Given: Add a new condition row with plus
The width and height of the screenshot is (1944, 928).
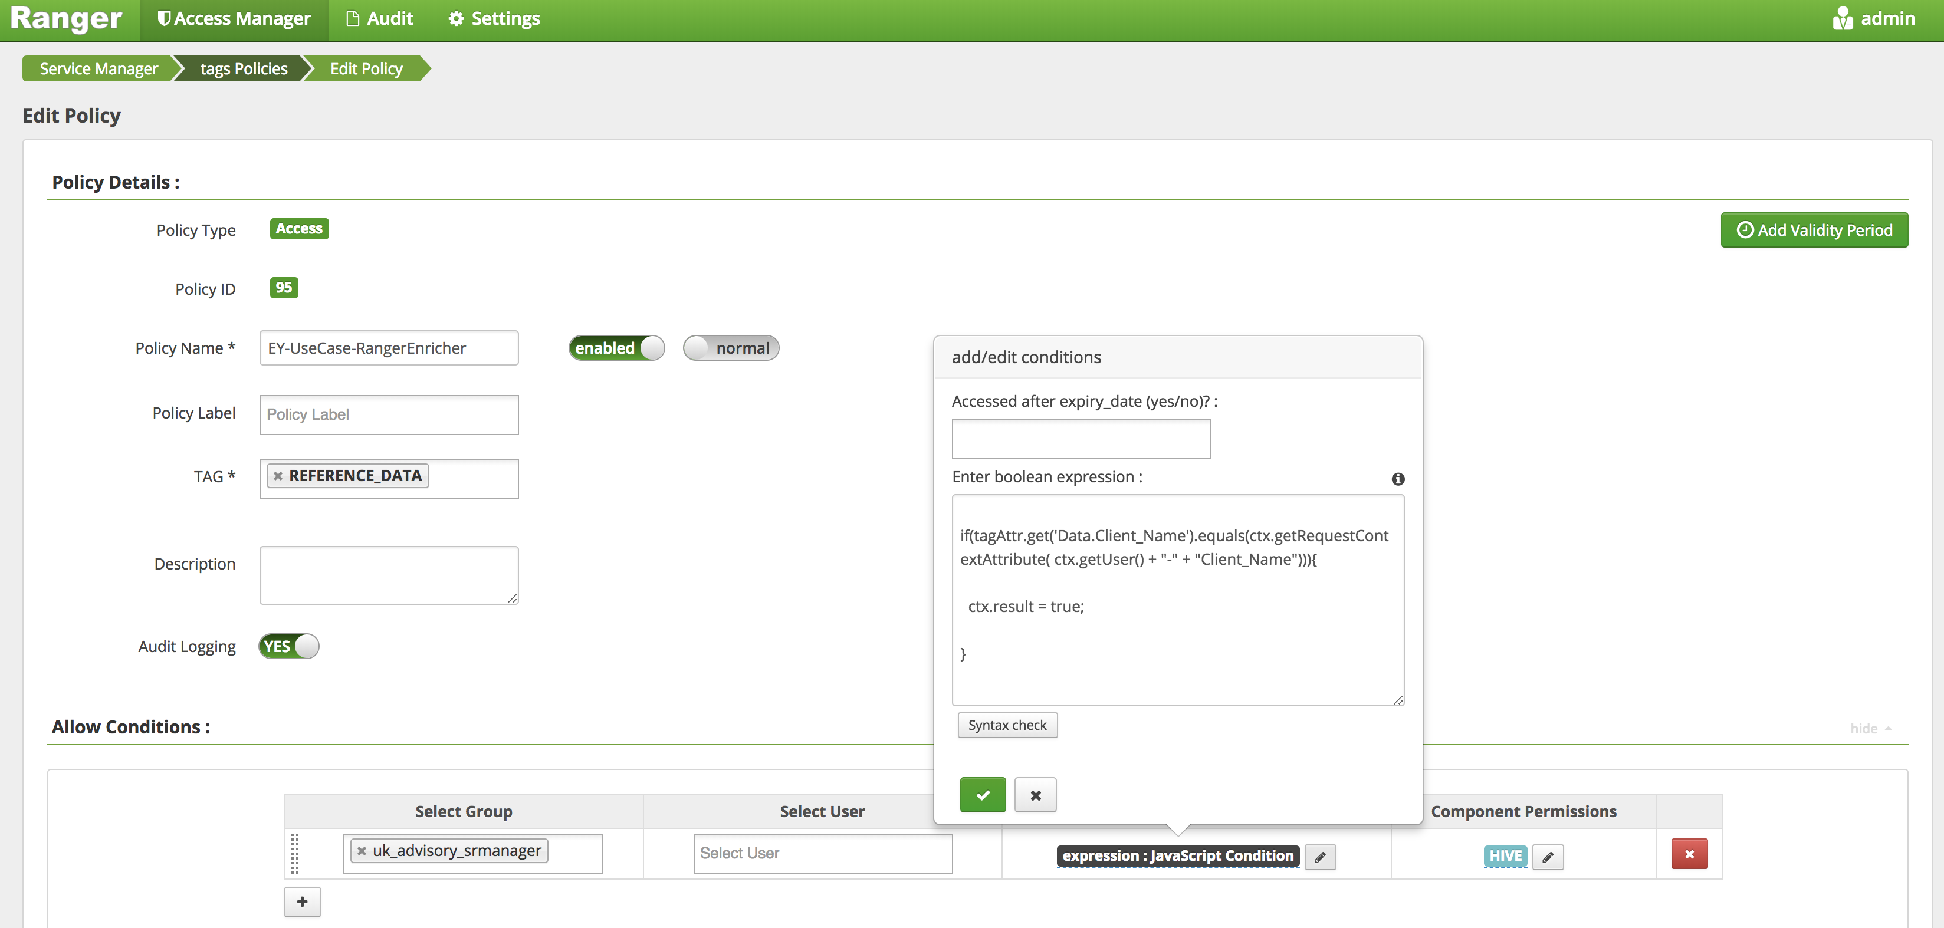Looking at the screenshot, I should click(x=302, y=901).
